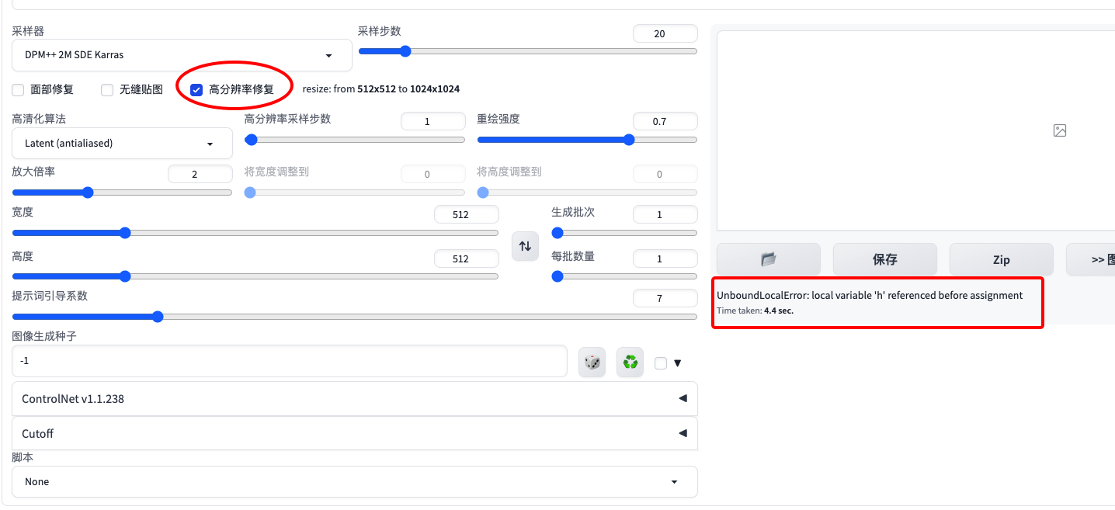Viewport: 1115px width, 510px height.
Task: Expand the ControlNet v1.1.238 section
Action: click(x=354, y=399)
